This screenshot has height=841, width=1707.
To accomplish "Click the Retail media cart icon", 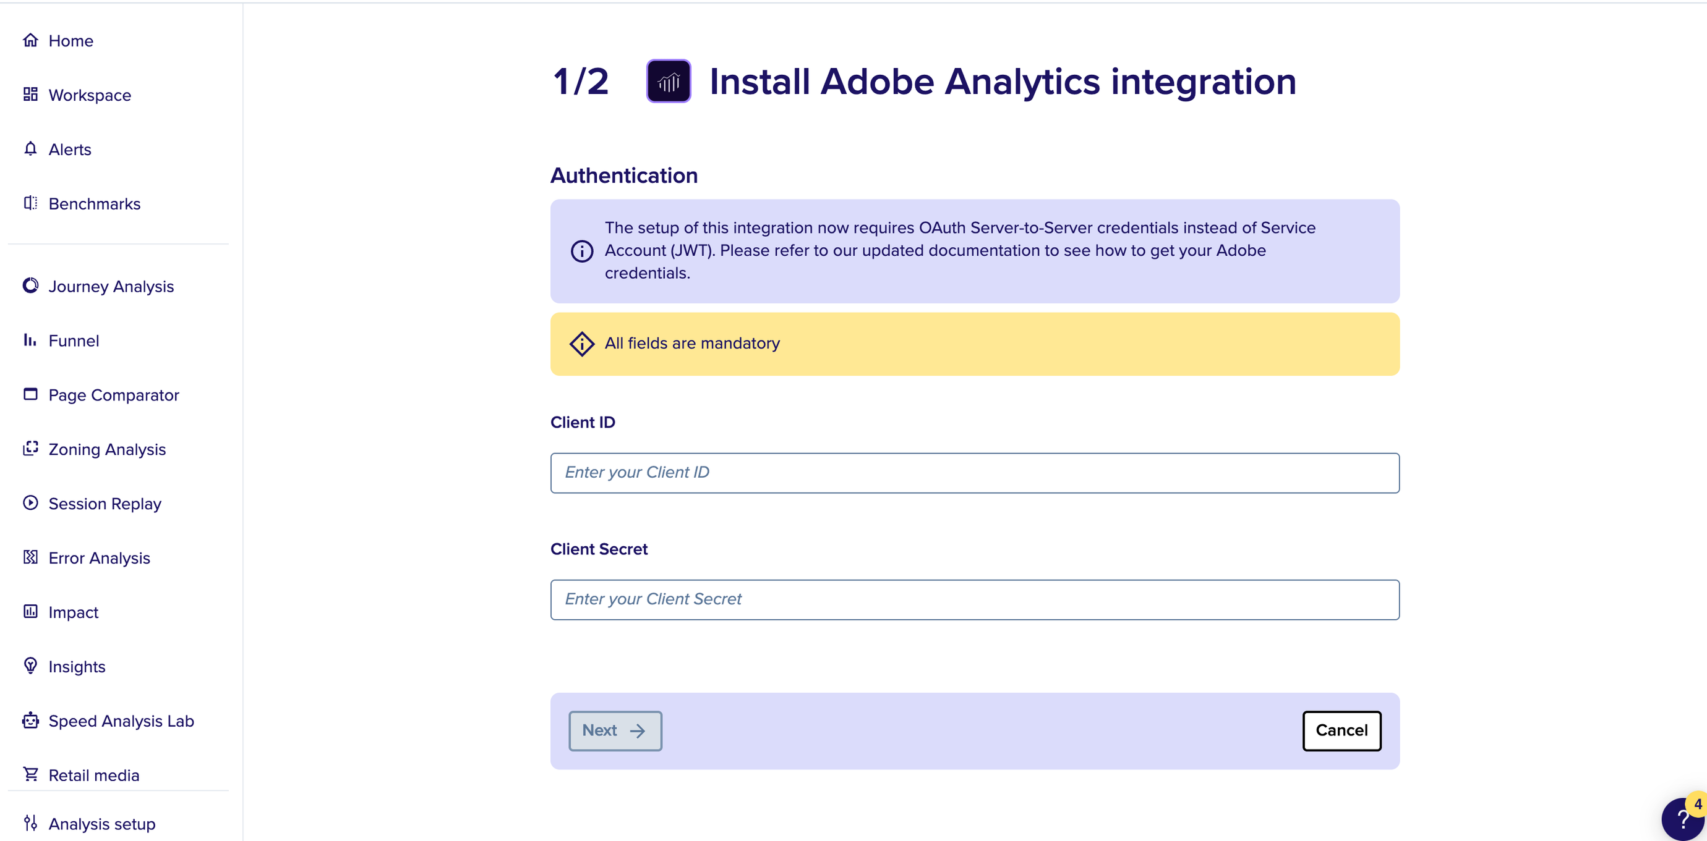I will tap(30, 774).
